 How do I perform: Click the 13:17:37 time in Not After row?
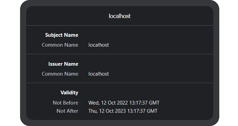point(136,111)
